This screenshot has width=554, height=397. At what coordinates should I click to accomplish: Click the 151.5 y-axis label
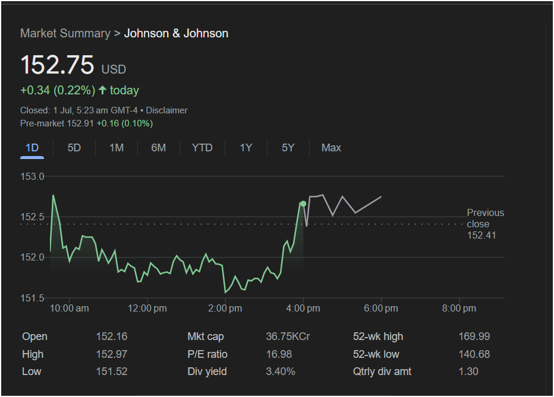(x=32, y=298)
